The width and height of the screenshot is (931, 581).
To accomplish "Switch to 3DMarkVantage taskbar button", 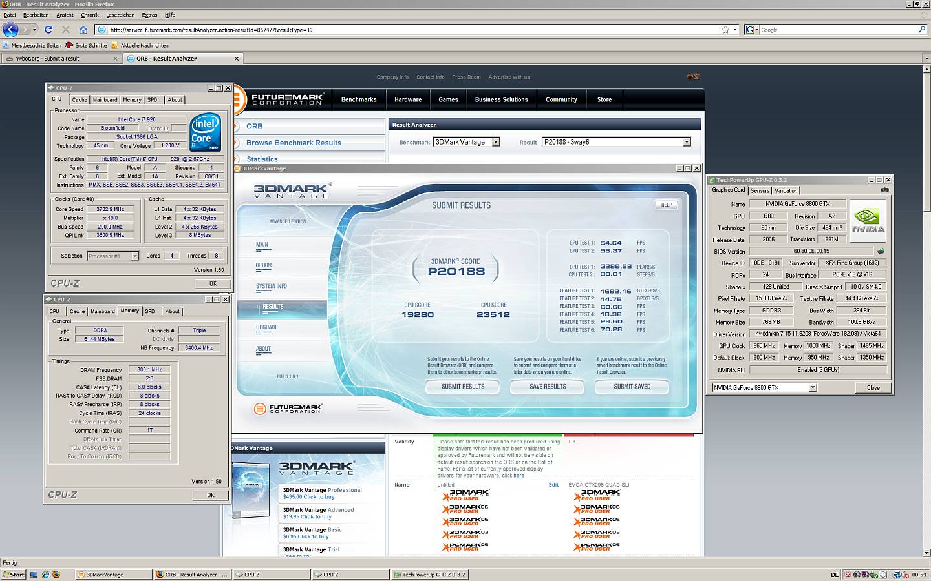I will click(x=114, y=575).
